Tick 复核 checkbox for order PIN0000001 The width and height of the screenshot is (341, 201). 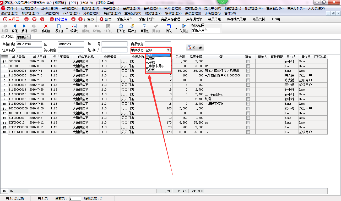click(x=248, y=118)
